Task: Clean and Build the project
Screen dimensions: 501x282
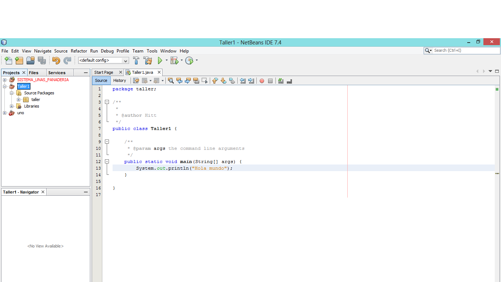Action: (x=148, y=60)
